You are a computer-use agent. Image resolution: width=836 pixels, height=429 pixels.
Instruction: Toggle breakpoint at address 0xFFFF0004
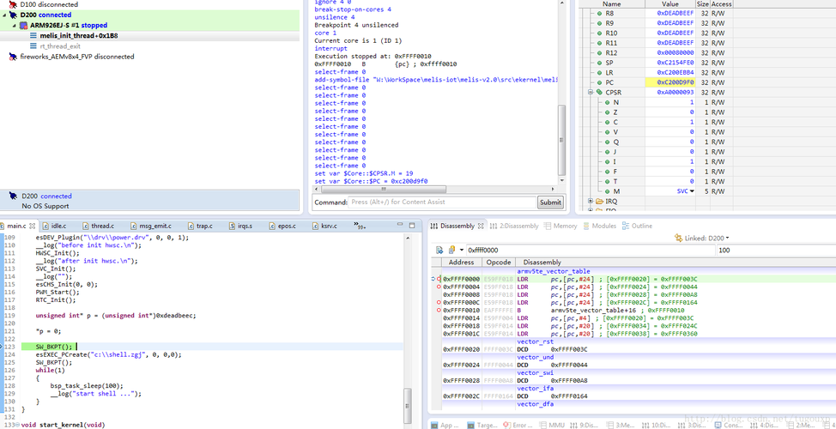pyautogui.click(x=439, y=287)
